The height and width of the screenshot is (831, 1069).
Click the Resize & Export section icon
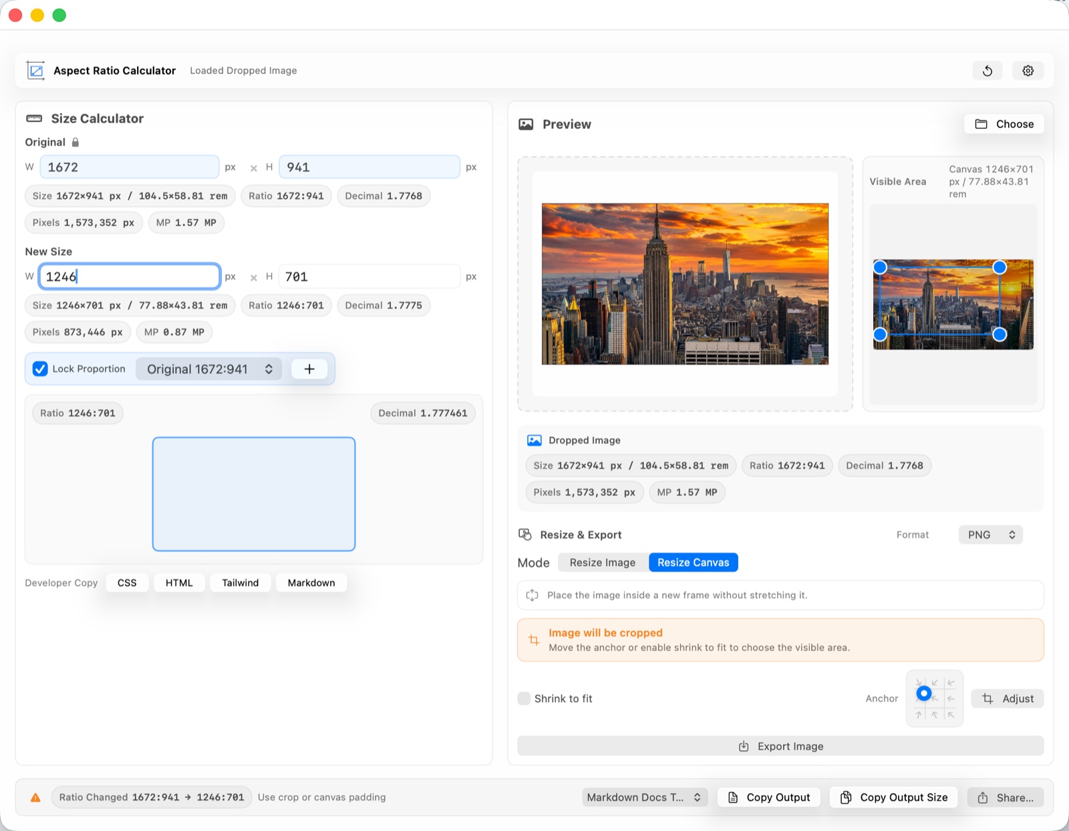(525, 535)
